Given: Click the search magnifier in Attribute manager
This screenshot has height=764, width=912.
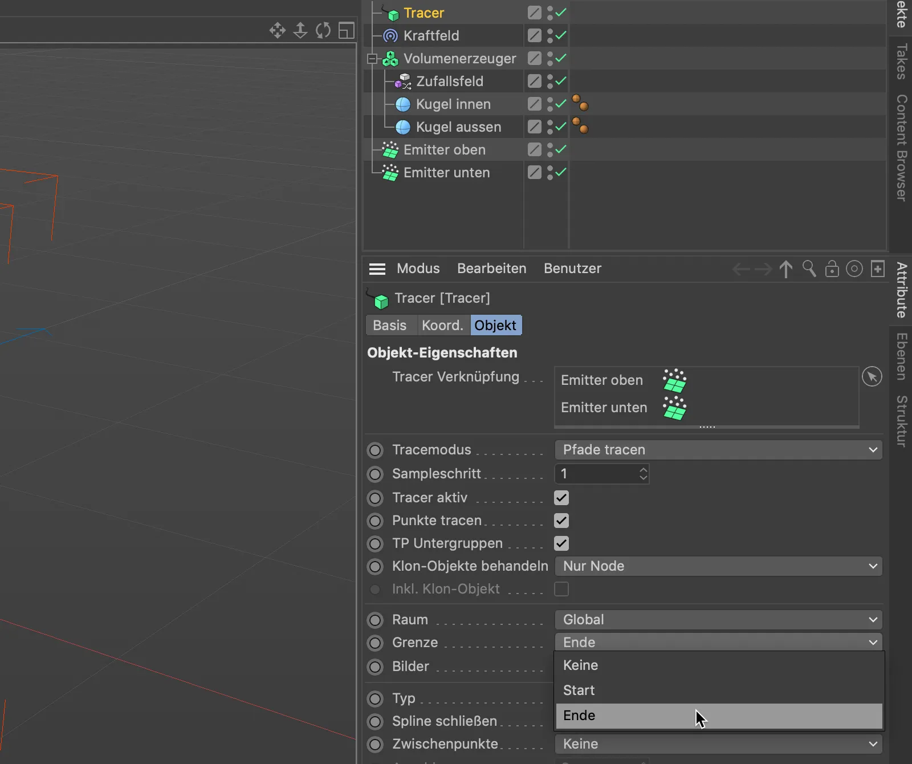Looking at the screenshot, I should click(809, 269).
